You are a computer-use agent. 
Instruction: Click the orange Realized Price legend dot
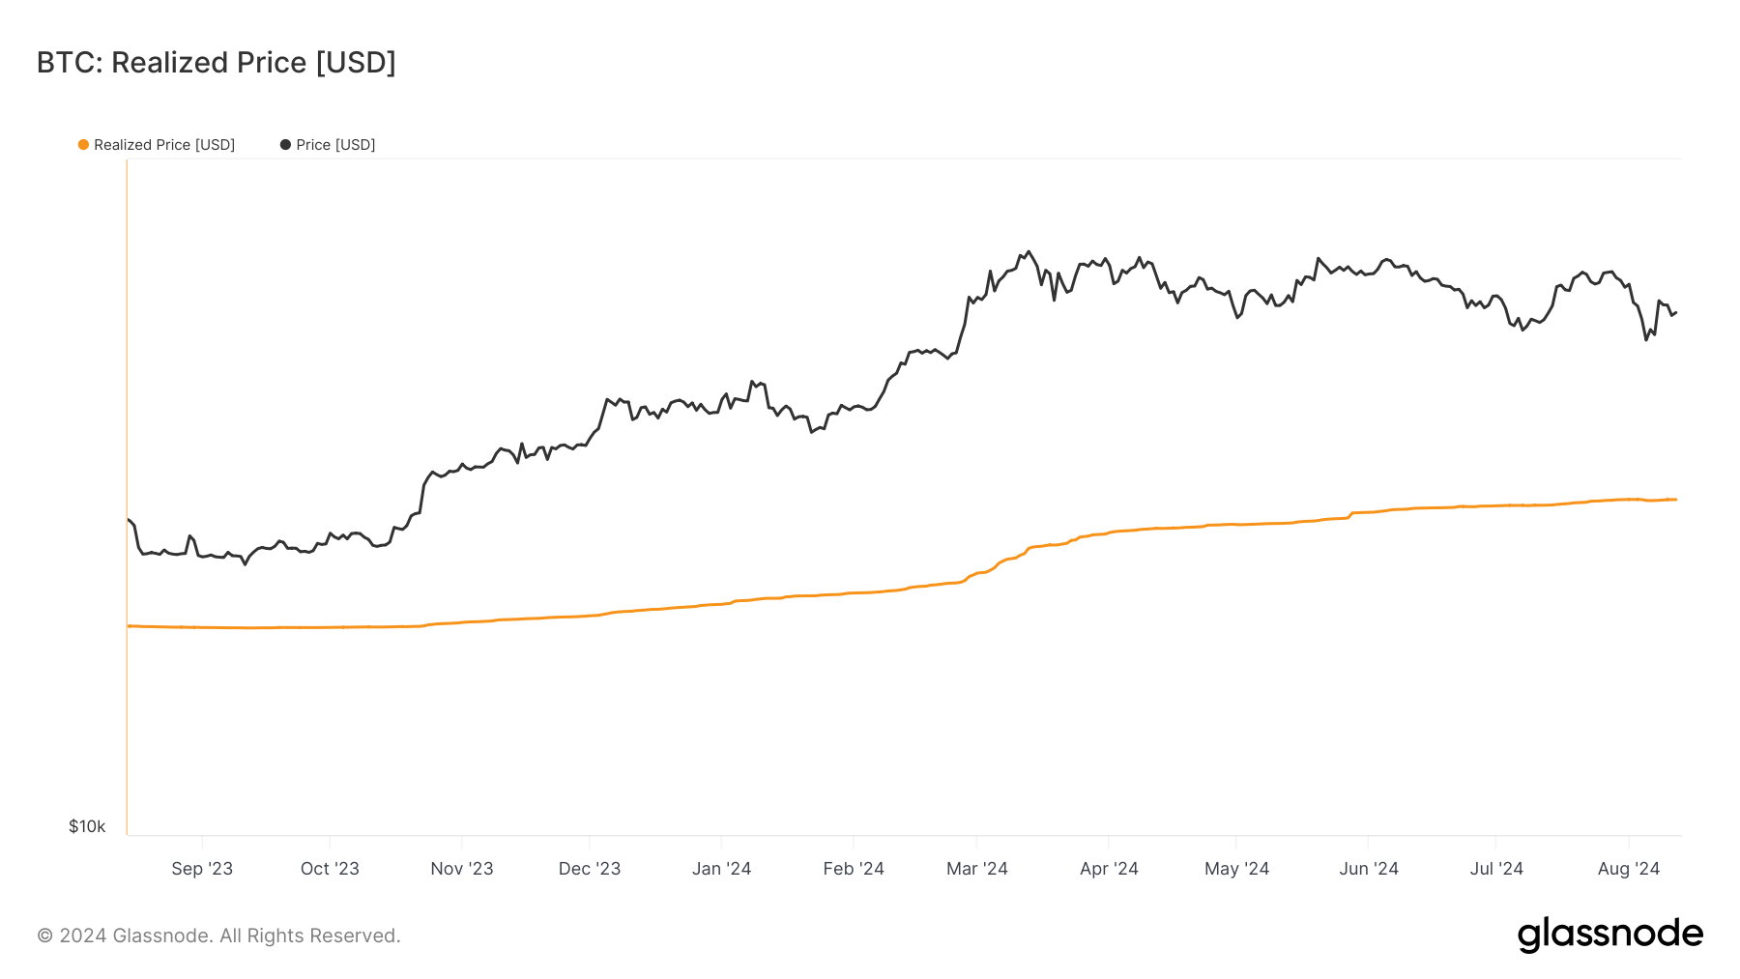[x=83, y=145]
